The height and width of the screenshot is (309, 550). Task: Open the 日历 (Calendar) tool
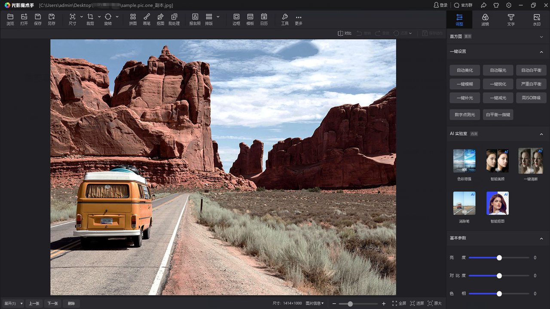click(x=264, y=19)
